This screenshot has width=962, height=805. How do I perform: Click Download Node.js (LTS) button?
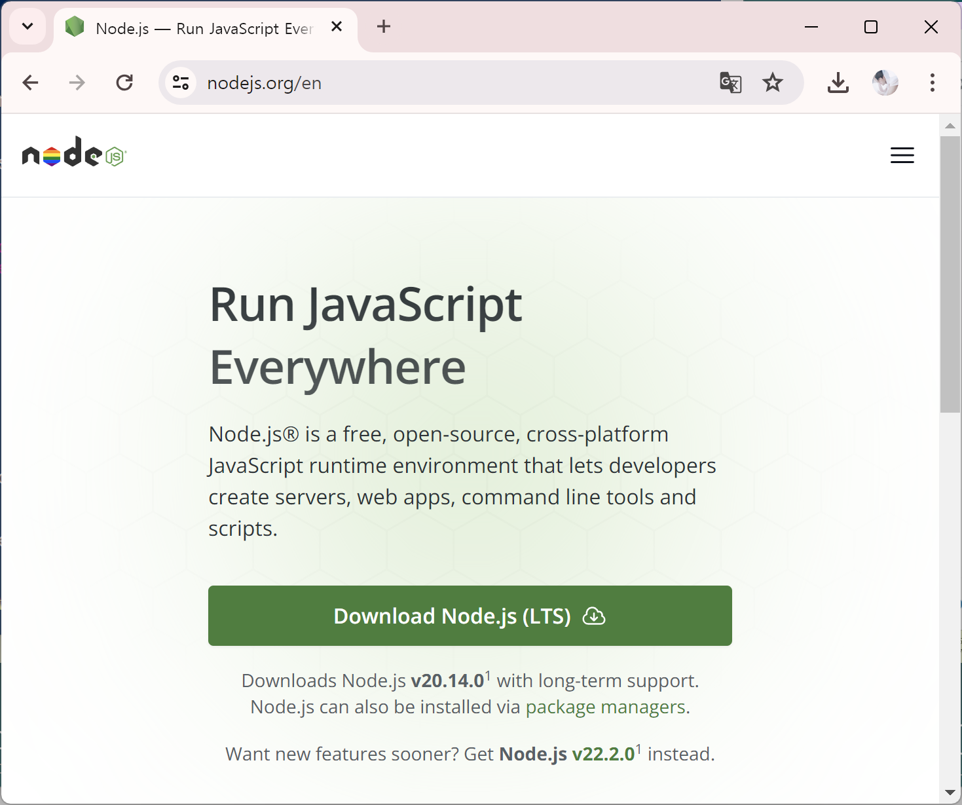click(x=470, y=616)
